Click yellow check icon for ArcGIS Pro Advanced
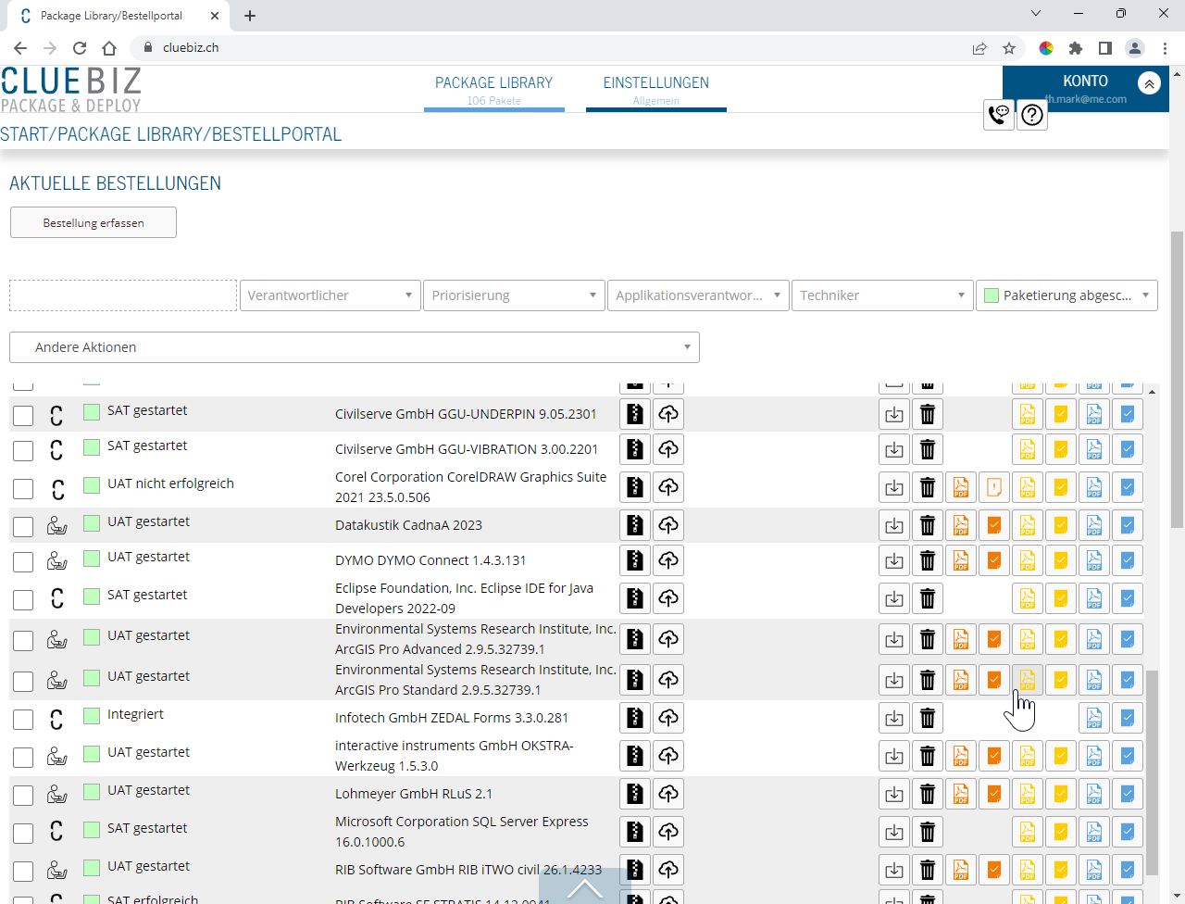Viewport: 1185px width, 904px height. coord(1061,639)
